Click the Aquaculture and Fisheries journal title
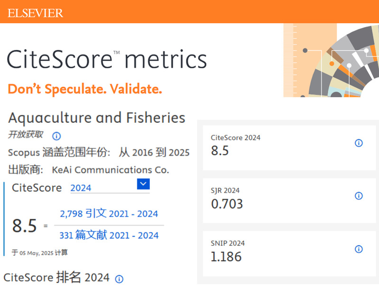Screen dimensions: 379x287 point(97,118)
